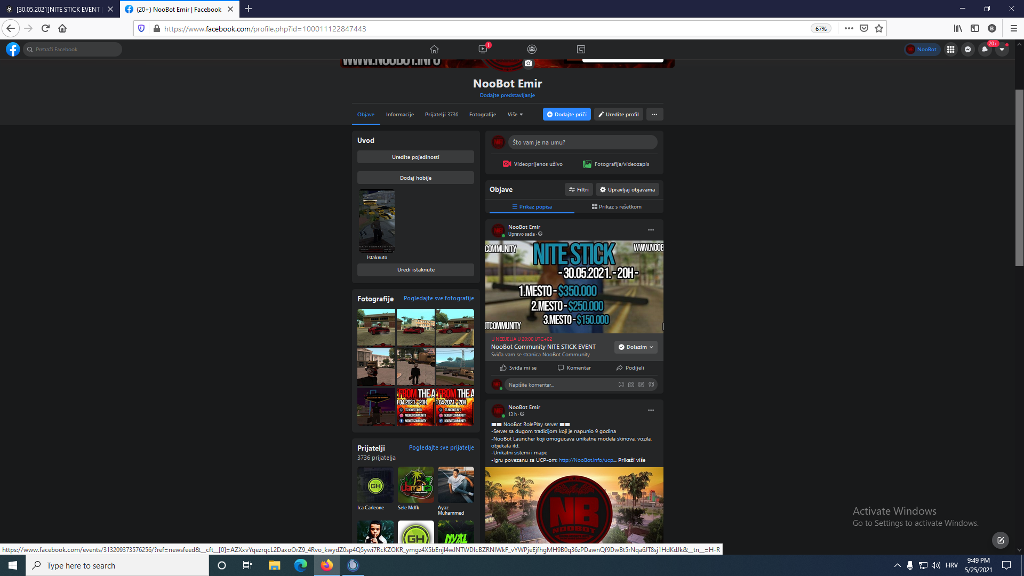Open the Facebook menu grid icon
1024x576 pixels.
coord(950,49)
